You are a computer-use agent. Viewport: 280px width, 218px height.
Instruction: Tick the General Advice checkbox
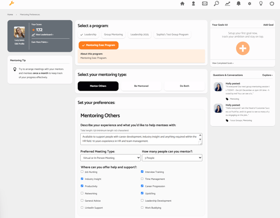pyautogui.click(x=82, y=200)
